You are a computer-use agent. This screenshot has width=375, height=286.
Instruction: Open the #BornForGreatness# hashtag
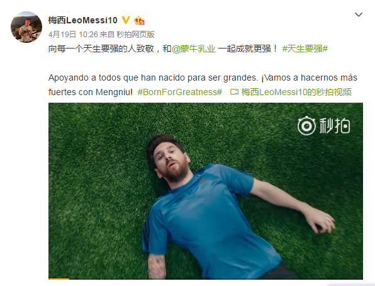(x=180, y=92)
